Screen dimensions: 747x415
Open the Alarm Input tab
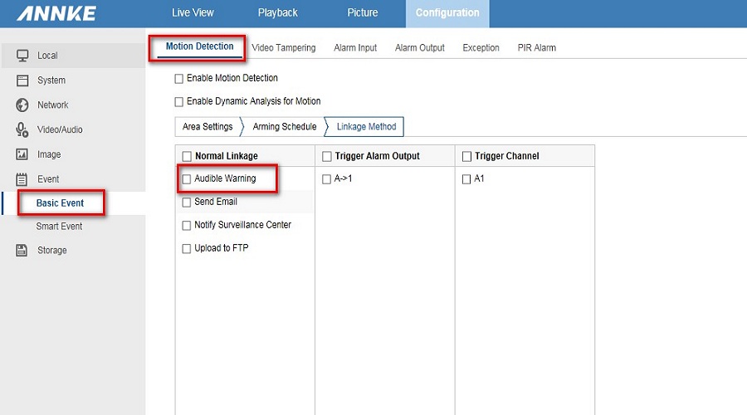(x=355, y=47)
